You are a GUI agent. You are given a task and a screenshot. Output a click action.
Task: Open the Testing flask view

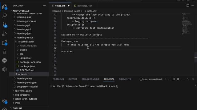pyautogui.click(x=5, y=52)
